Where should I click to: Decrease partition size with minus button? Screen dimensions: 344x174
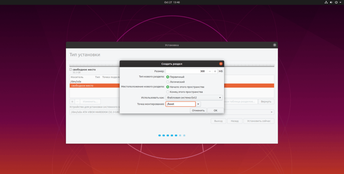point(210,71)
